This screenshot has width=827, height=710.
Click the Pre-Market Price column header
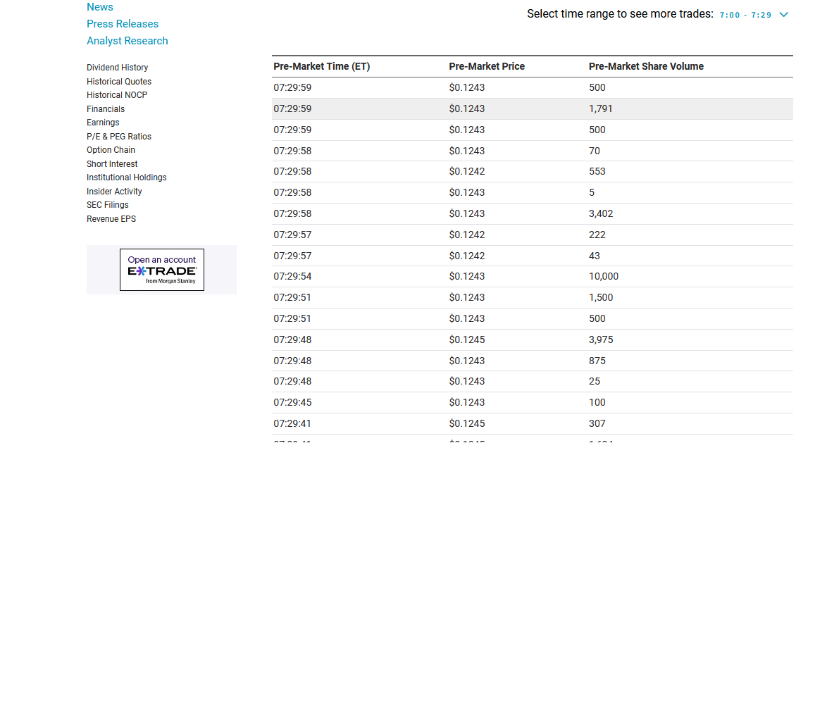[x=487, y=66]
